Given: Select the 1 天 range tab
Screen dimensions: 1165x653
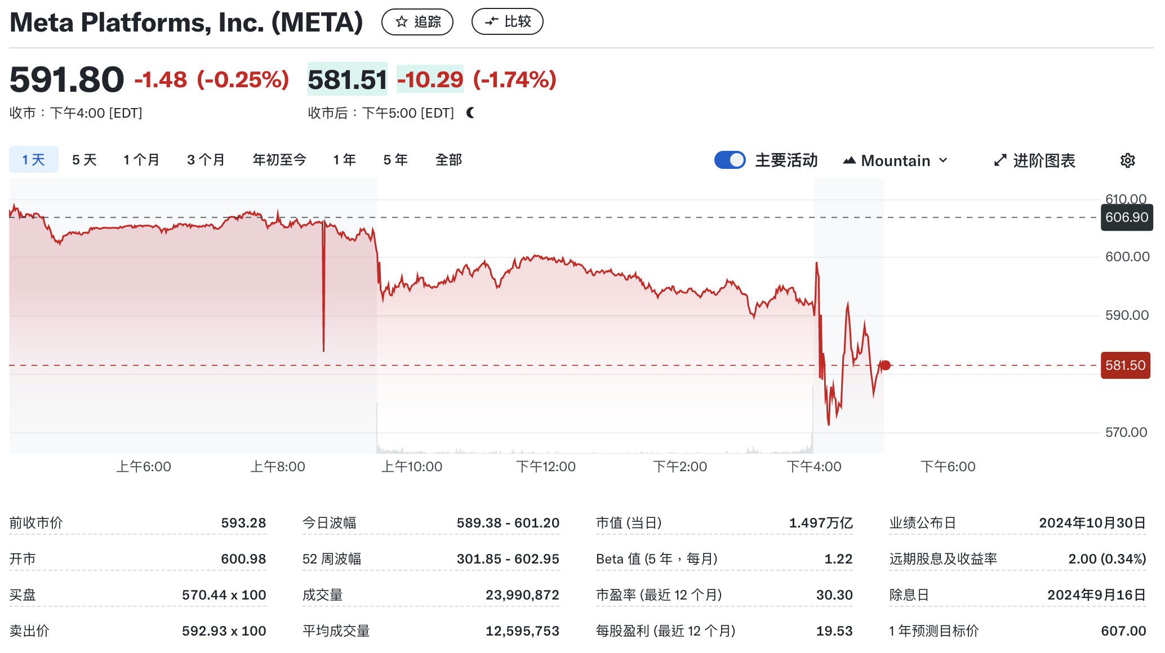Looking at the screenshot, I should pos(34,160).
